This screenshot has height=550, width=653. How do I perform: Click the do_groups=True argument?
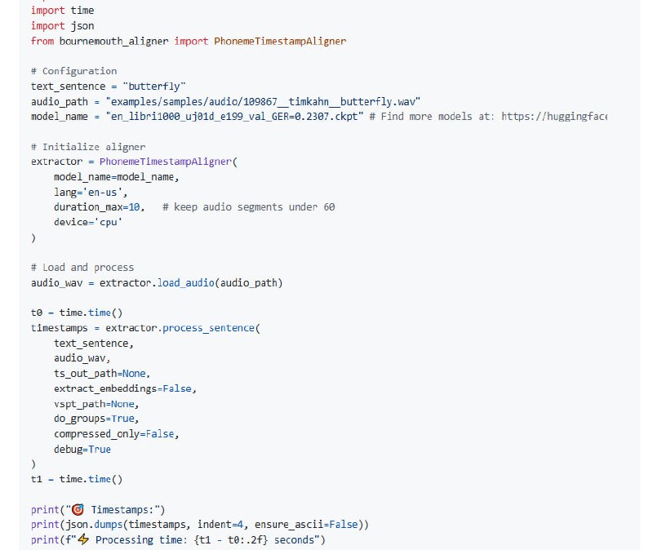coord(94,419)
